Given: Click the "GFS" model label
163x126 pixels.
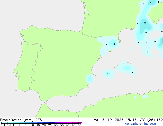Looking at the screenshot, I should 39,120.
